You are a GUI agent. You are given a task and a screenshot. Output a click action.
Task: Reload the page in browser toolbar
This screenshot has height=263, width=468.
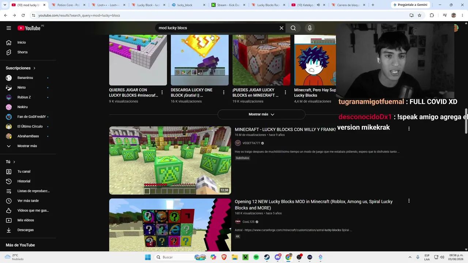(x=23, y=15)
